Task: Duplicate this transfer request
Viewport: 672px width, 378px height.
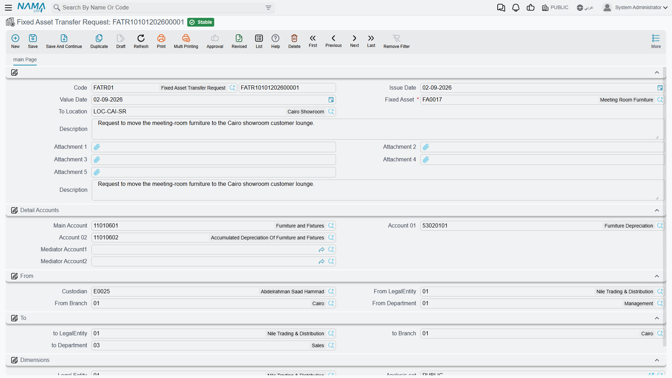Action: 99,41
